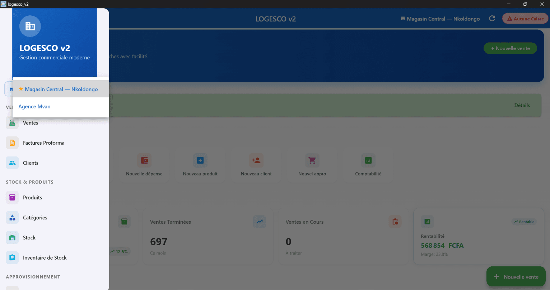Click the store icon in header selector
This screenshot has height=290, width=550.
[x=403, y=19]
